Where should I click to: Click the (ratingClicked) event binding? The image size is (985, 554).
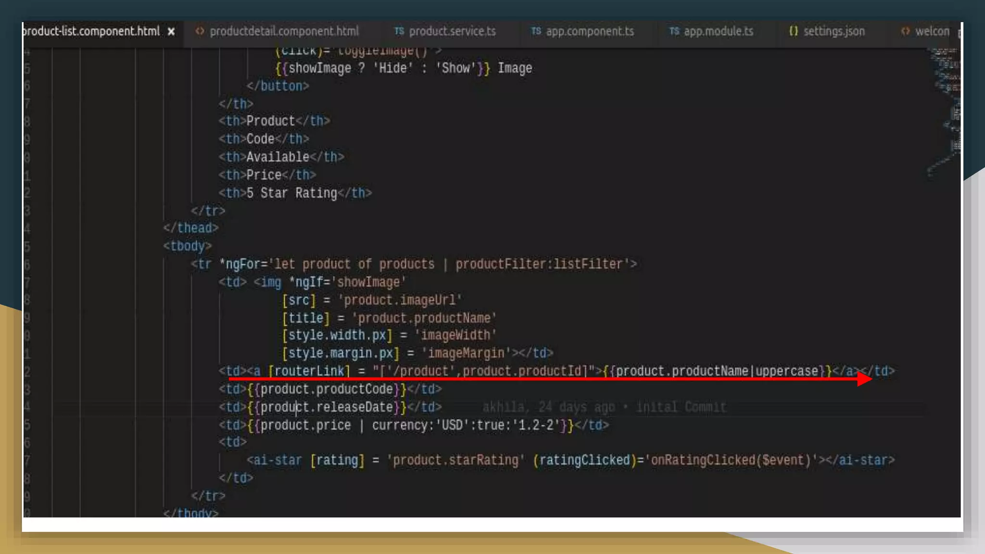pyautogui.click(x=675, y=460)
